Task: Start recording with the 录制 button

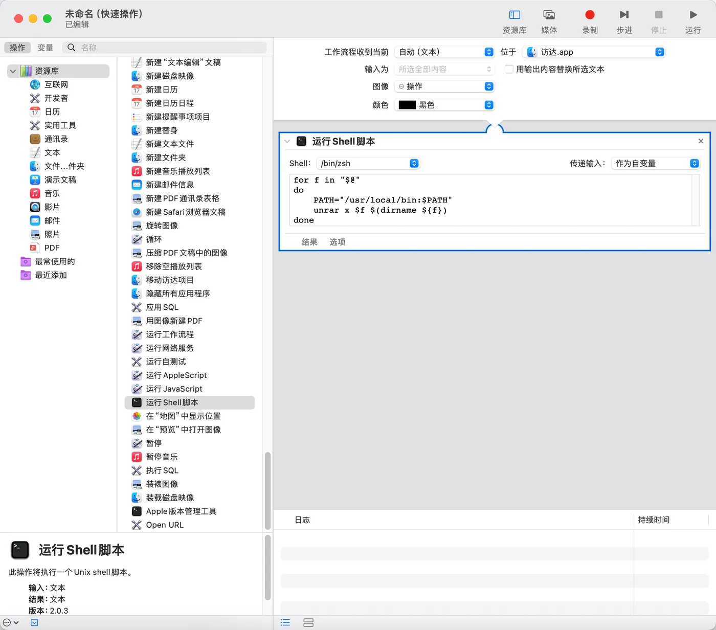Action: [590, 21]
